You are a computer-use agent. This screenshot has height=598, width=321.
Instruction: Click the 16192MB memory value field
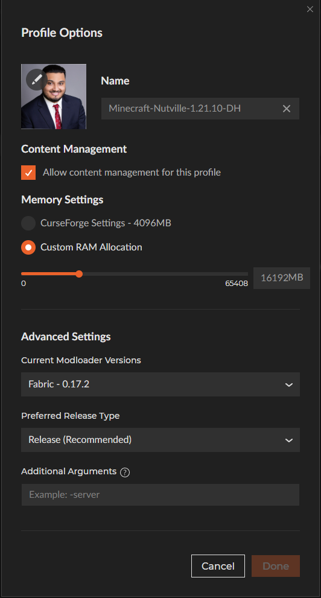pos(282,278)
